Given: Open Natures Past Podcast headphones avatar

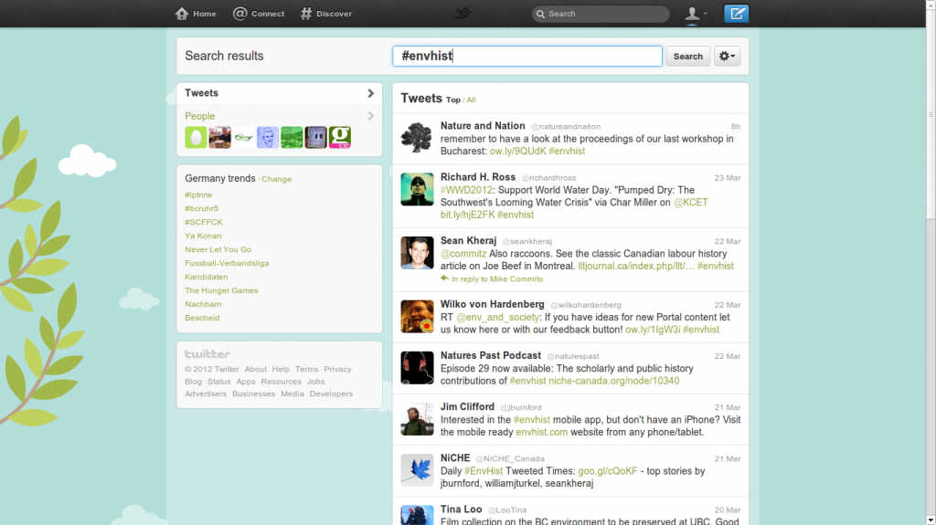Looking at the screenshot, I should (417, 367).
